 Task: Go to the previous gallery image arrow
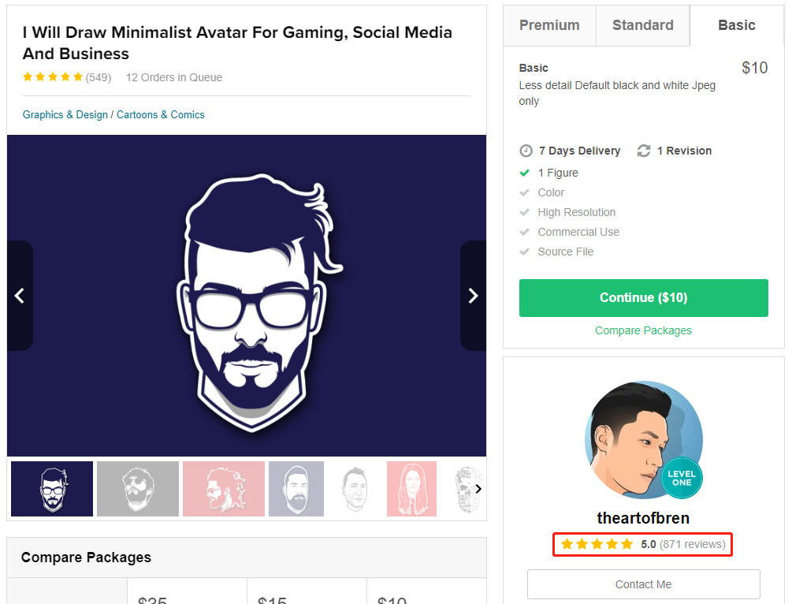coord(20,296)
